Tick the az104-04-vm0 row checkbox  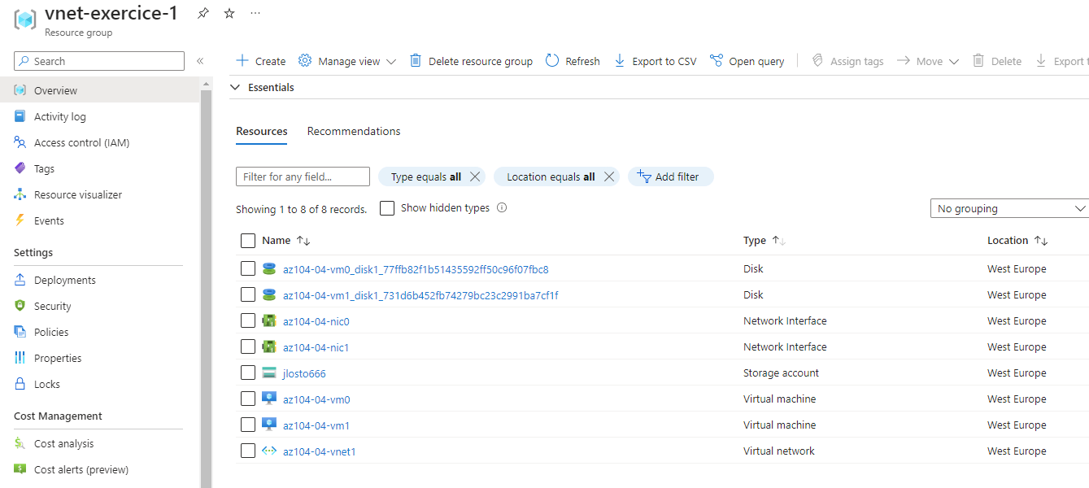(248, 399)
